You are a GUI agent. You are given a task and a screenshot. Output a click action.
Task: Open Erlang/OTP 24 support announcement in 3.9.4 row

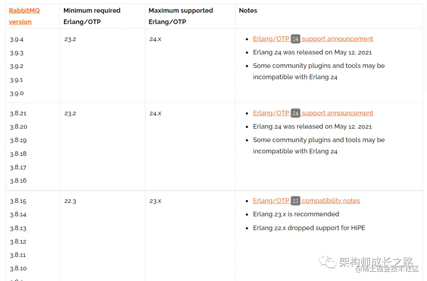(x=337, y=39)
